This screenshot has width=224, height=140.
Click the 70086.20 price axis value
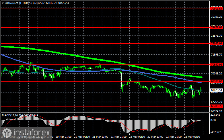217,73
